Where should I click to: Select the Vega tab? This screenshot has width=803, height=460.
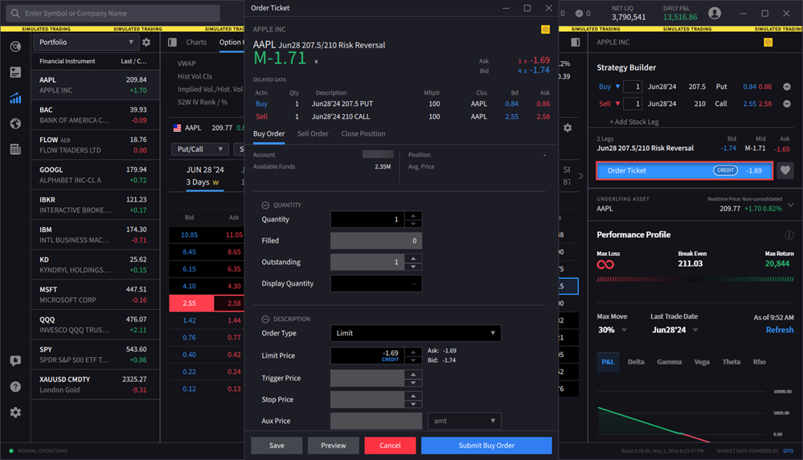point(702,362)
